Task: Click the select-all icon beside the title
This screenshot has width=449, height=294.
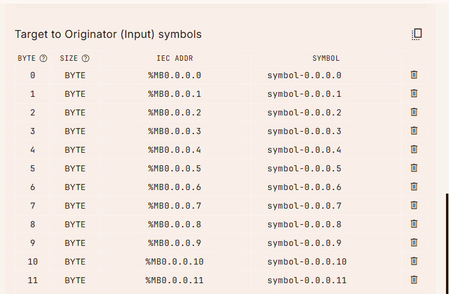Action: (x=416, y=34)
